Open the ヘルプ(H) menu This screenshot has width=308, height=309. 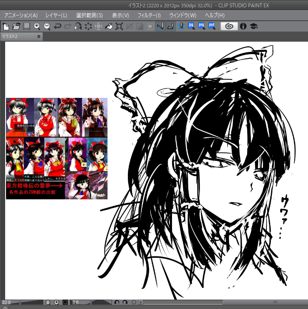coord(214,15)
